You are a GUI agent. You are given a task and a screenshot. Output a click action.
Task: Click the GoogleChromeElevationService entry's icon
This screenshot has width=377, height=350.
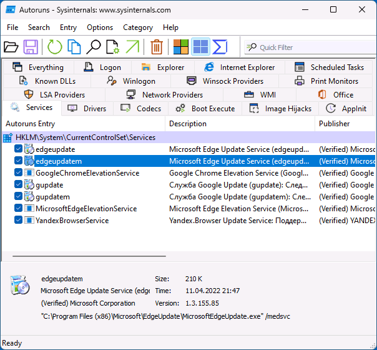(29, 173)
